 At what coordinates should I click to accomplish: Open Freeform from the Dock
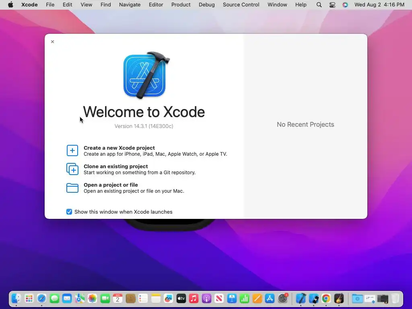coord(169,299)
